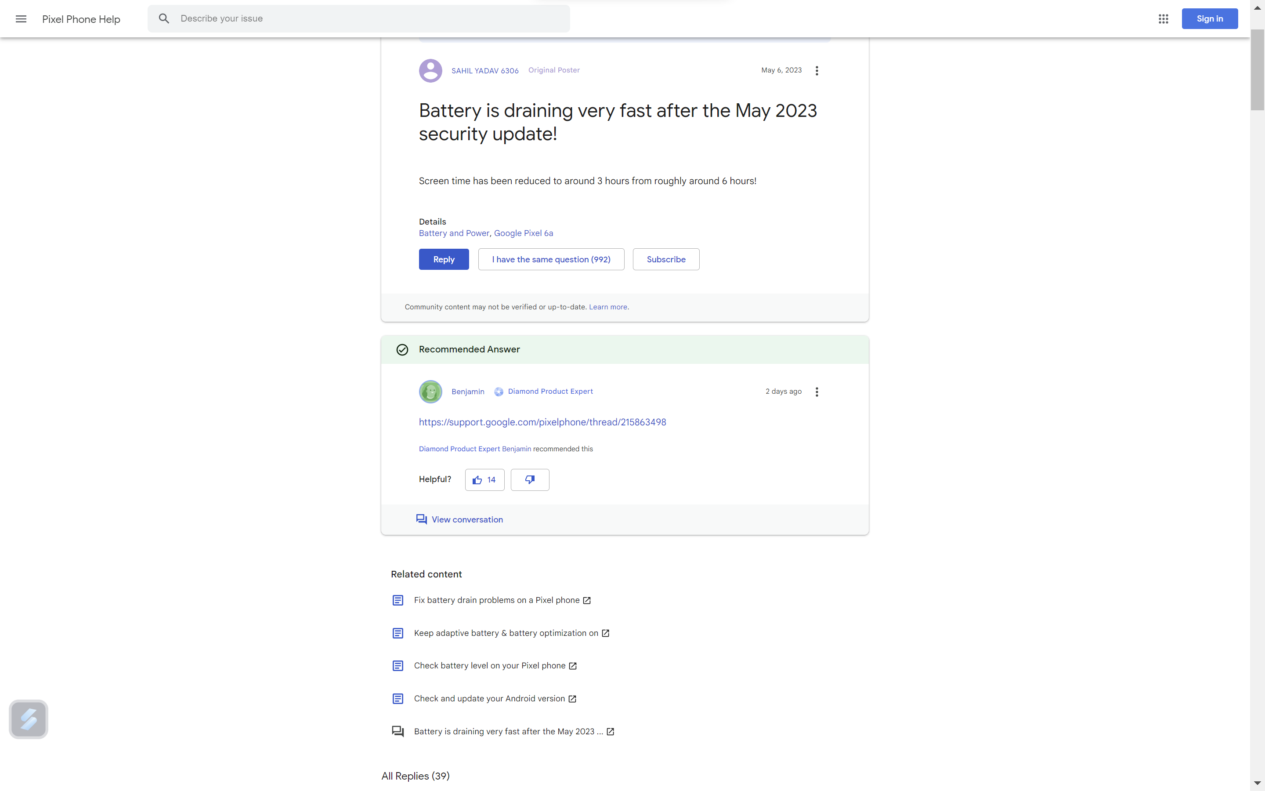Open the Learn more link
The width and height of the screenshot is (1265, 791).
[x=608, y=307]
